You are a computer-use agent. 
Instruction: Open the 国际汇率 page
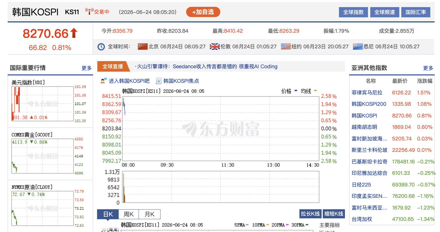point(416,12)
